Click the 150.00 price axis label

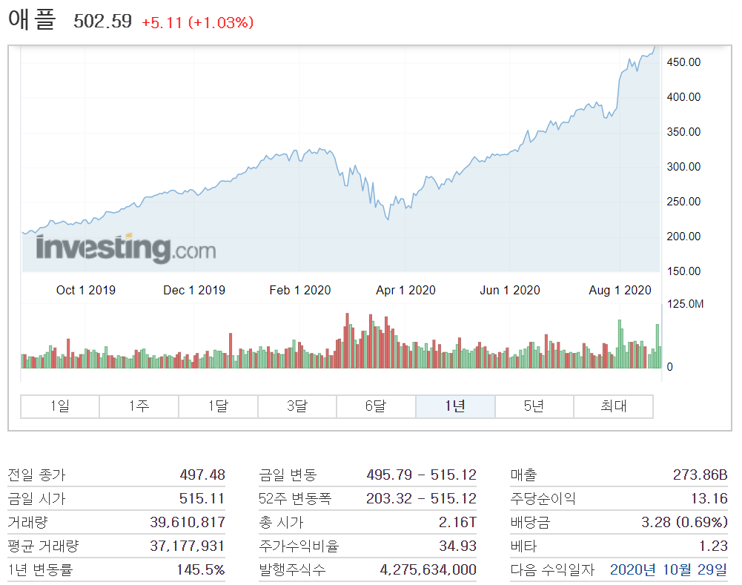click(683, 271)
